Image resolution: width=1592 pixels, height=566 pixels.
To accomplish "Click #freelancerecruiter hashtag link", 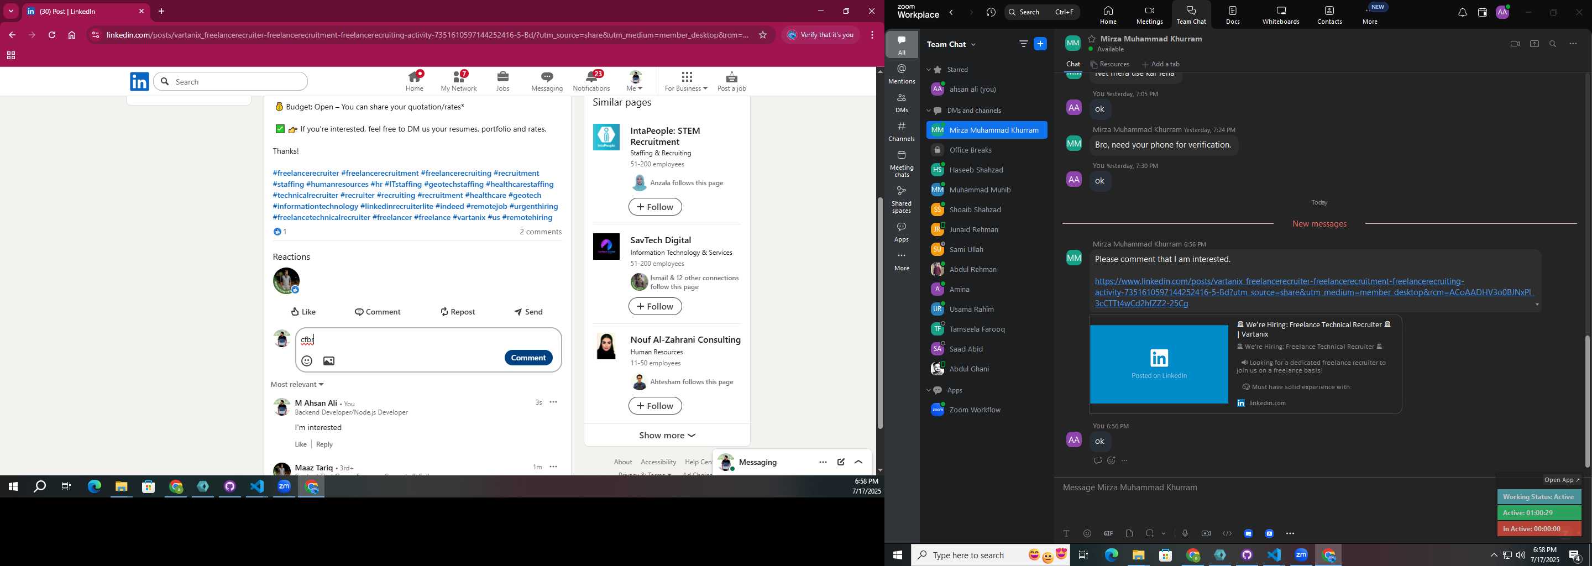I will pos(306,173).
